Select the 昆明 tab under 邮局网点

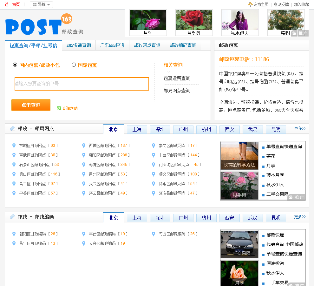(x=276, y=129)
